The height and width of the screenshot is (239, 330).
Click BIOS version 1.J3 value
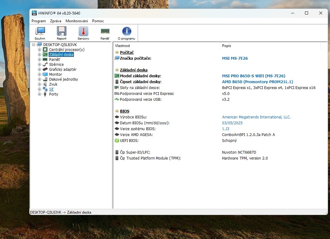(x=225, y=129)
